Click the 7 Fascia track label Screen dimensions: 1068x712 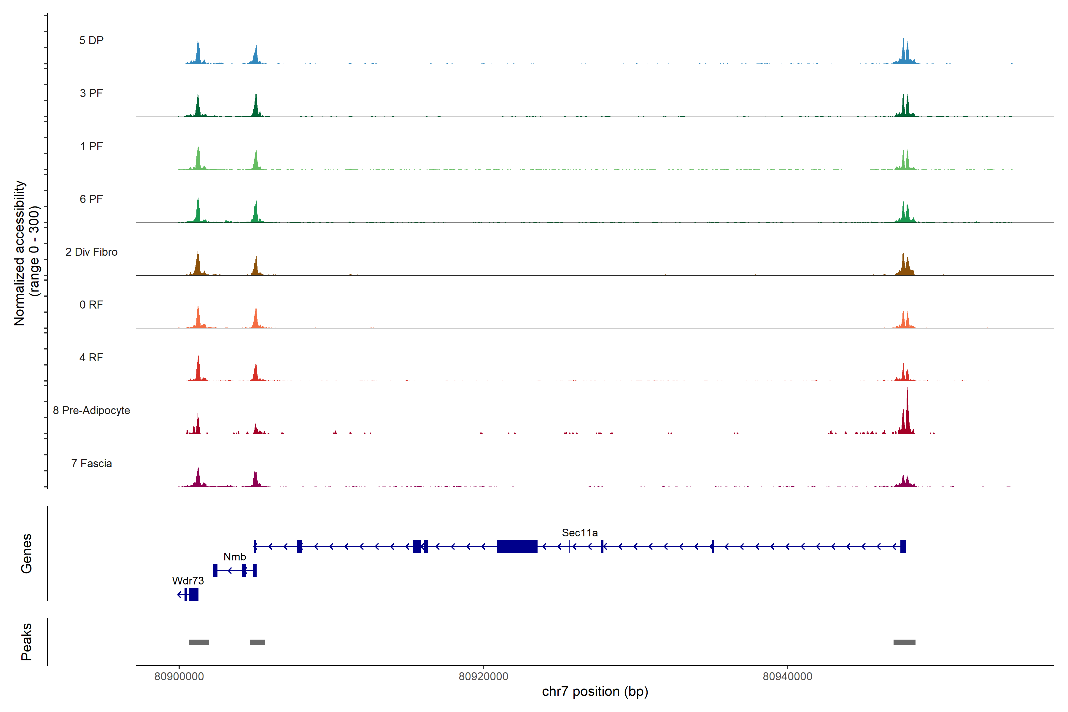[x=91, y=463]
